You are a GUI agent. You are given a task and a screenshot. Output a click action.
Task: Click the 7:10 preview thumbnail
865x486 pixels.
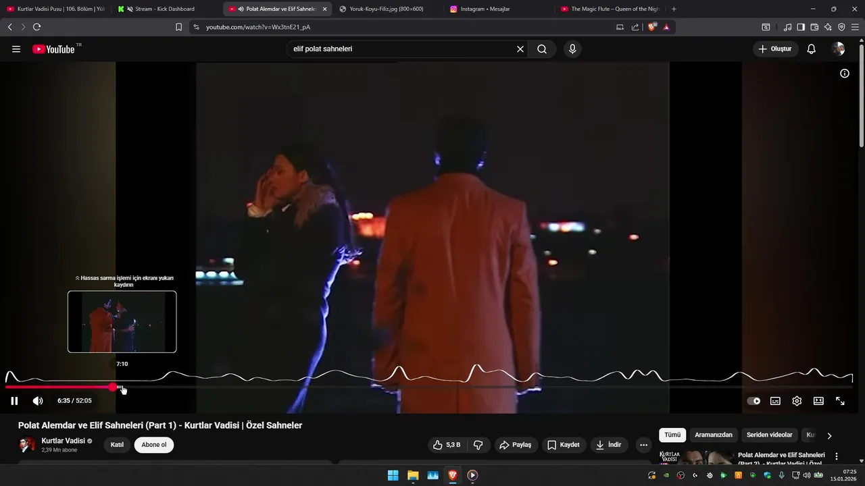(122, 322)
